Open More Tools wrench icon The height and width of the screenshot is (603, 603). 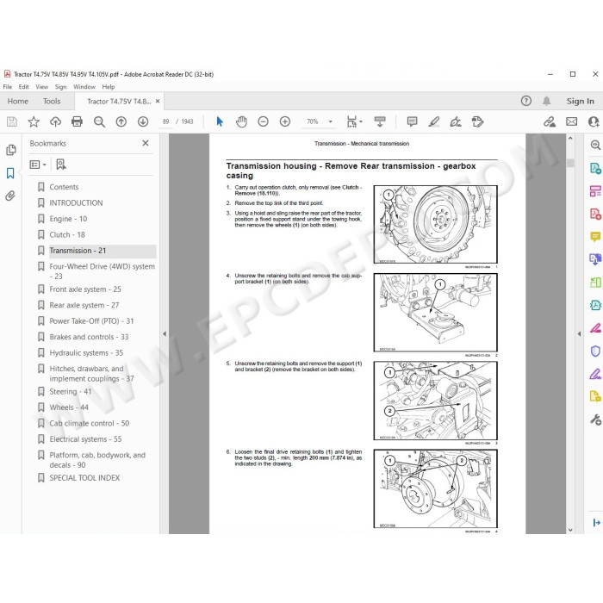tap(595, 420)
